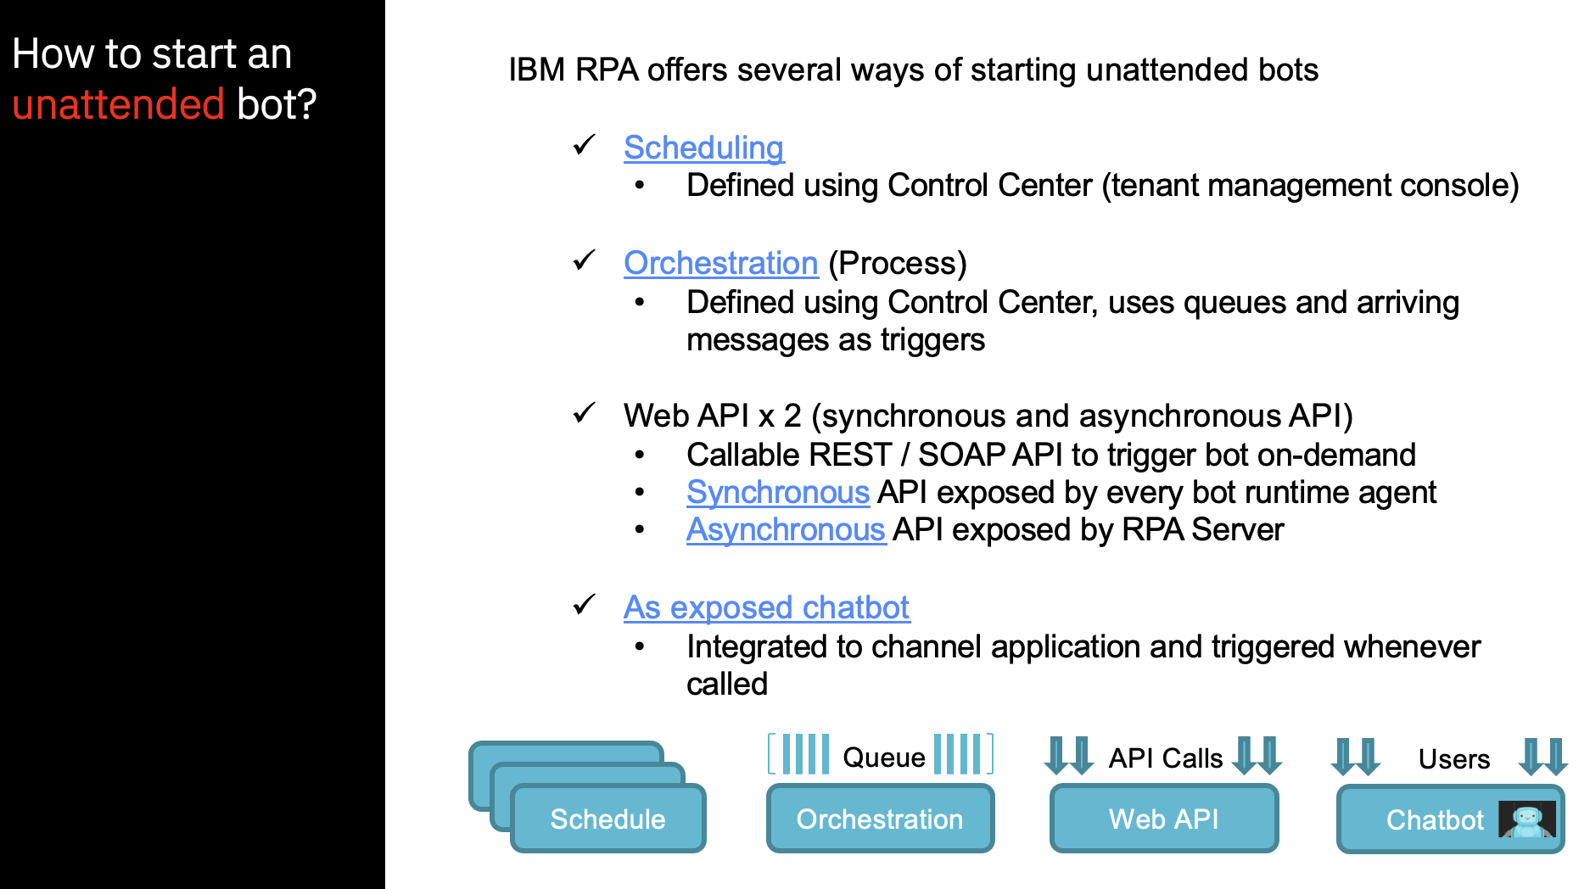
Task: Click the text 'messages as triggers'
Action: pyautogui.click(x=836, y=339)
